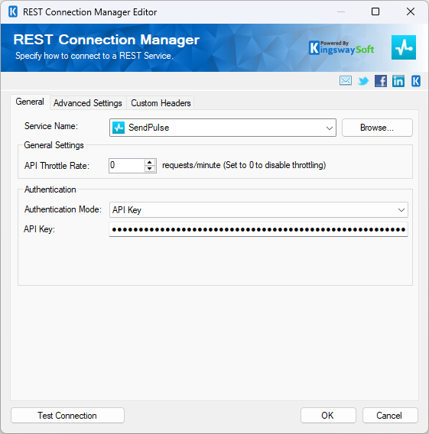Click the Test Connection button
429x434 pixels.
67,416
